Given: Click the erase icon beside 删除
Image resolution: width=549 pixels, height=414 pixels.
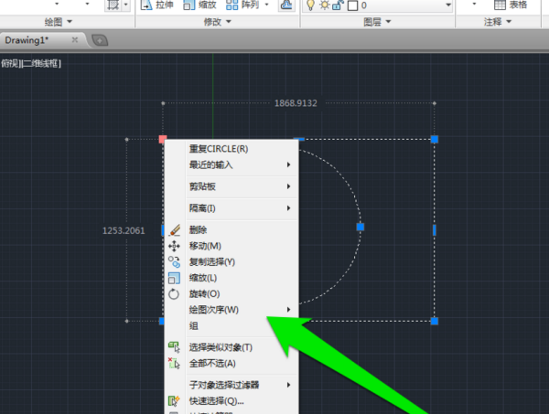Looking at the screenshot, I should click(175, 230).
